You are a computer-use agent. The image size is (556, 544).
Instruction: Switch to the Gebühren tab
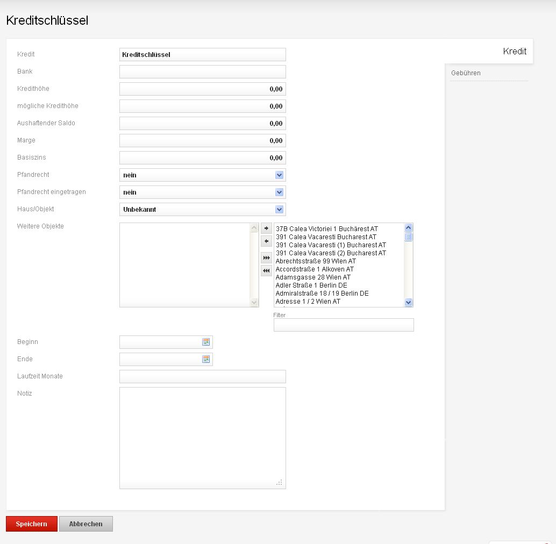coord(466,73)
